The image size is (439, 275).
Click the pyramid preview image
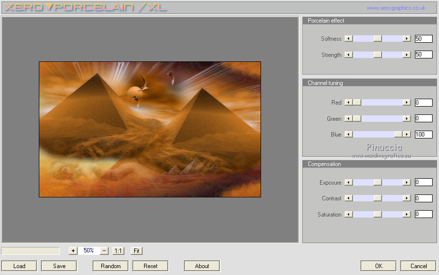click(150, 129)
